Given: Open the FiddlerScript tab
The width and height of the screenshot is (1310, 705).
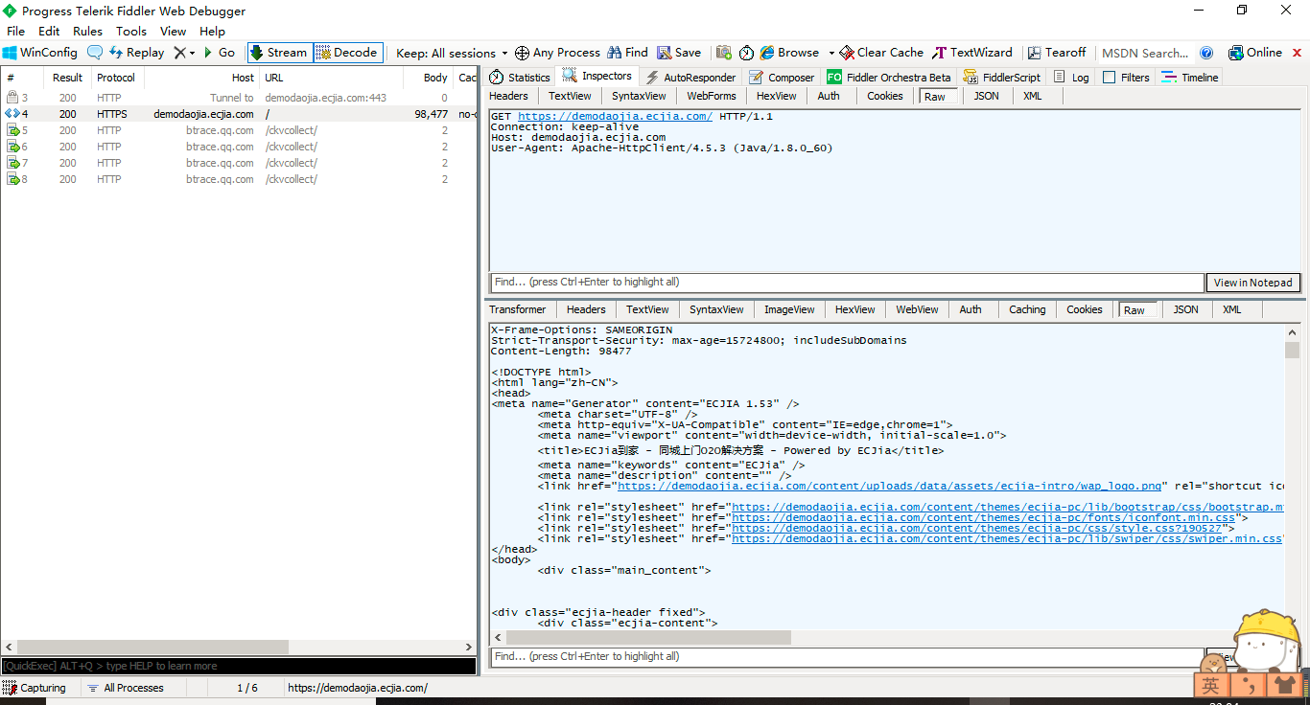Looking at the screenshot, I should tap(1002, 78).
